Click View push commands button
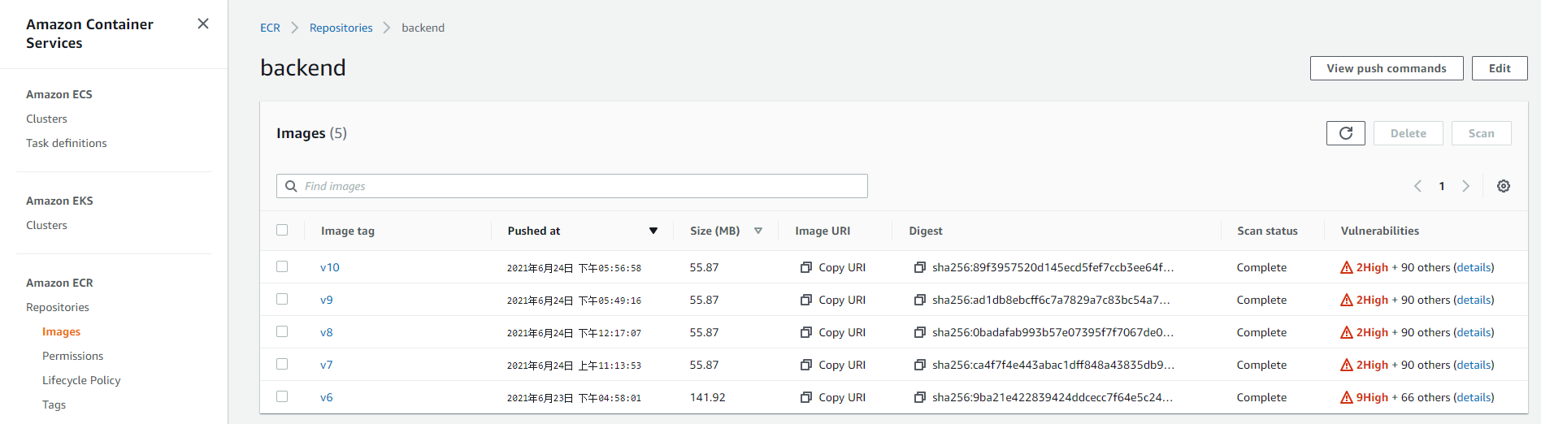1541x424 pixels. click(x=1387, y=68)
